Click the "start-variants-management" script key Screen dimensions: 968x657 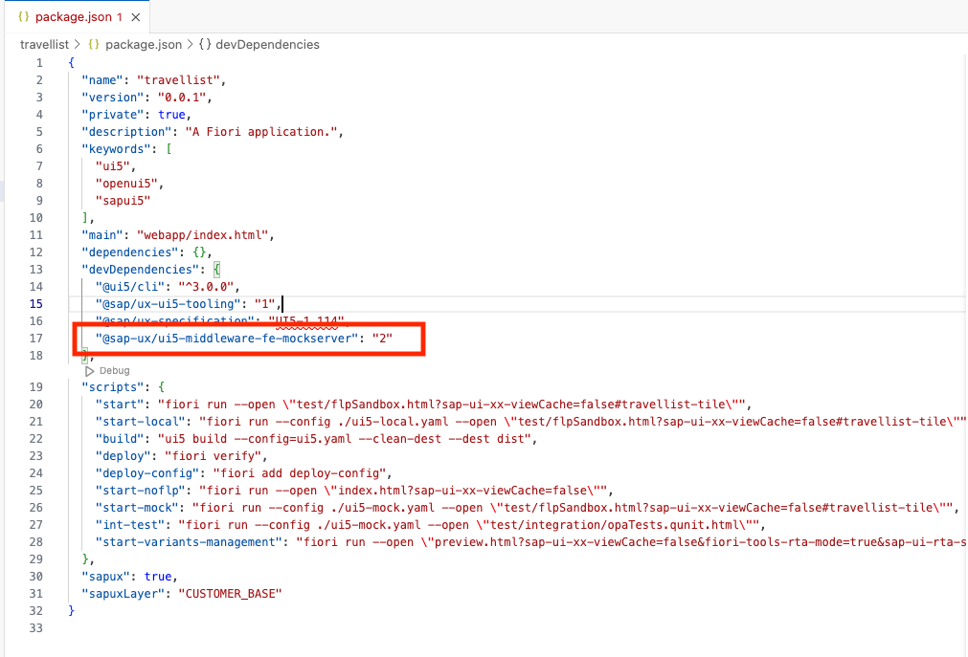(189, 543)
